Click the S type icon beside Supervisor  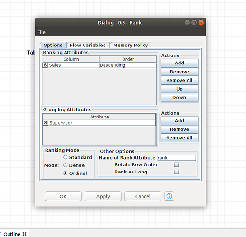coord(46,123)
